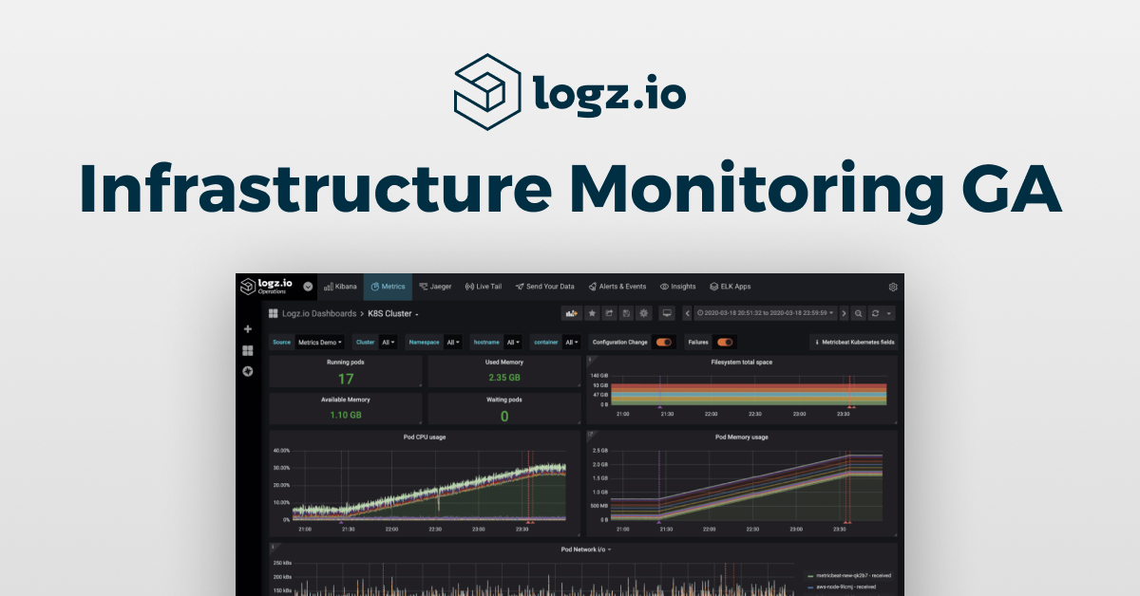This screenshot has width=1140, height=596.
Task: Click the Filesystem total space panel info corner
Action: coord(590,360)
